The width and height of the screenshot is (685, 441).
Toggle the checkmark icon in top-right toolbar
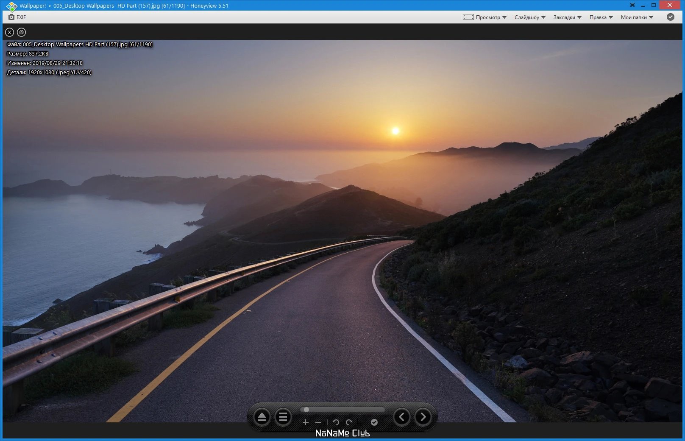pyautogui.click(x=671, y=17)
